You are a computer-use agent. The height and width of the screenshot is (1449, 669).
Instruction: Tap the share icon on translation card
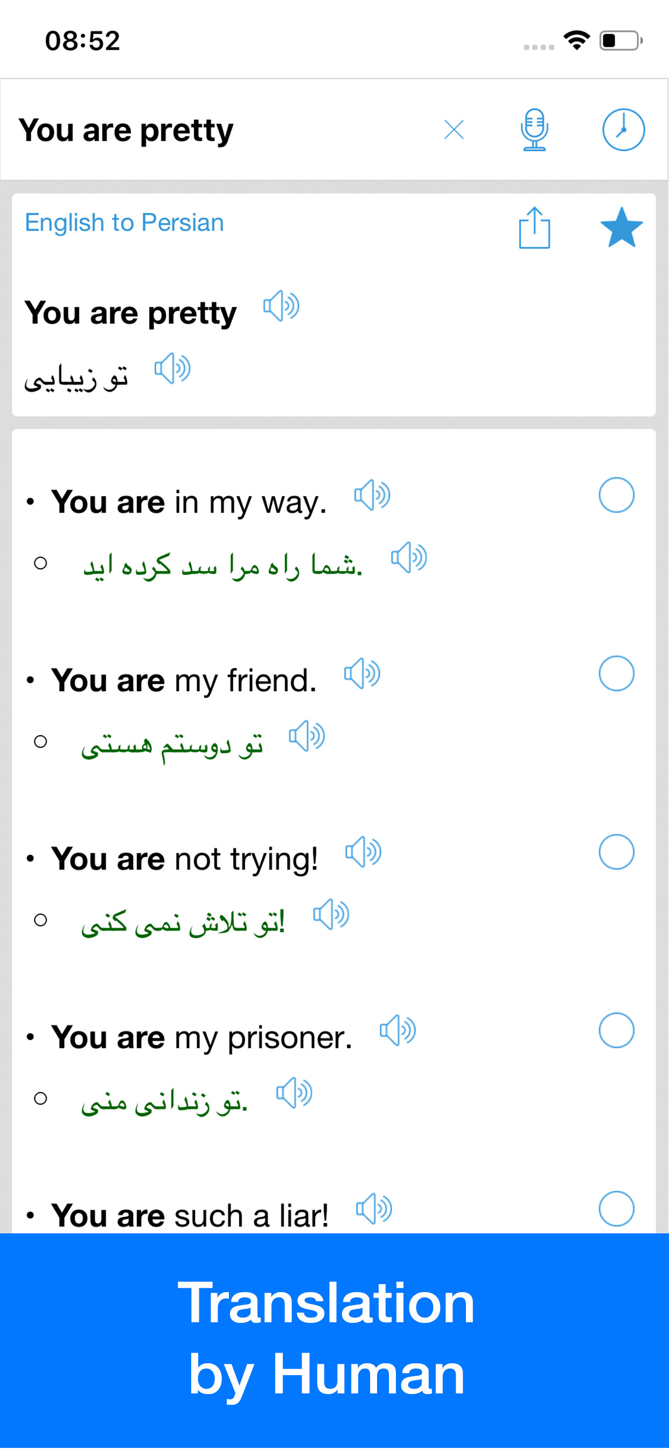point(534,228)
